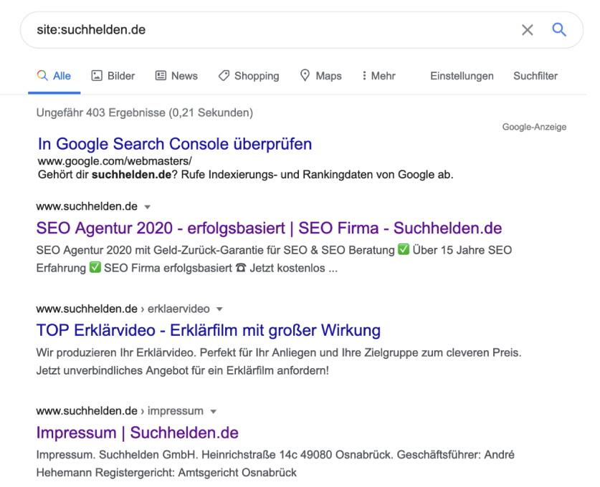Click the three-dot icon beside Mehr
The height and width of the screenshot is (487, 600).
(364, 76)
